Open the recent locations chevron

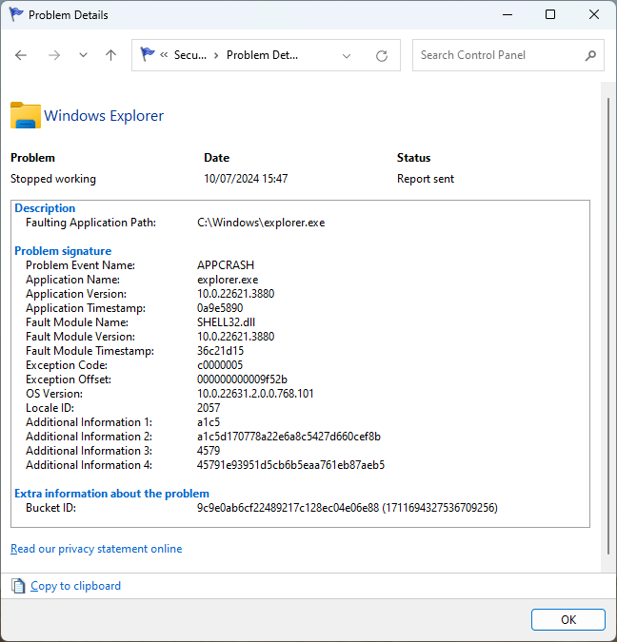83,55
